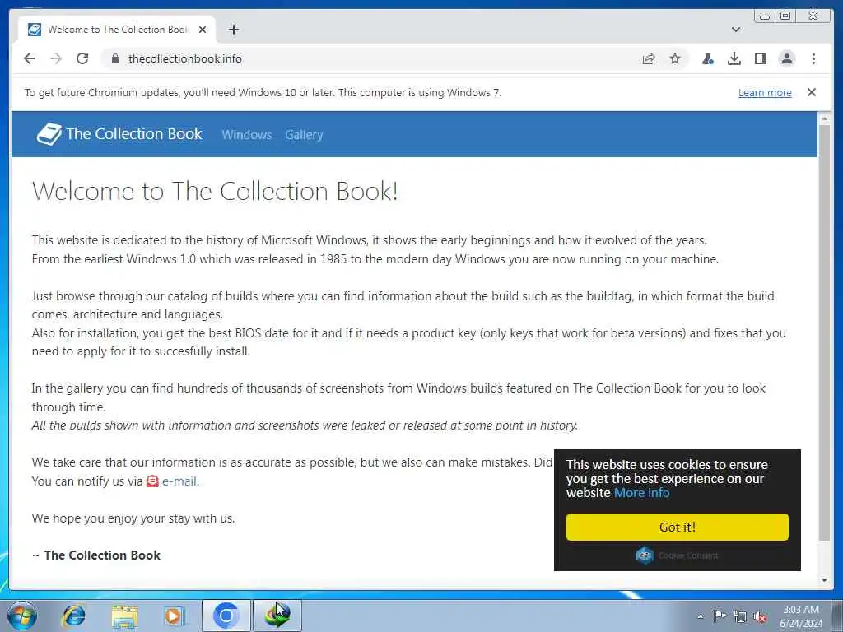Open the Learn more link in the infobar
The height and width of the screenshot is (632, 843).
[x=765, y=92]
